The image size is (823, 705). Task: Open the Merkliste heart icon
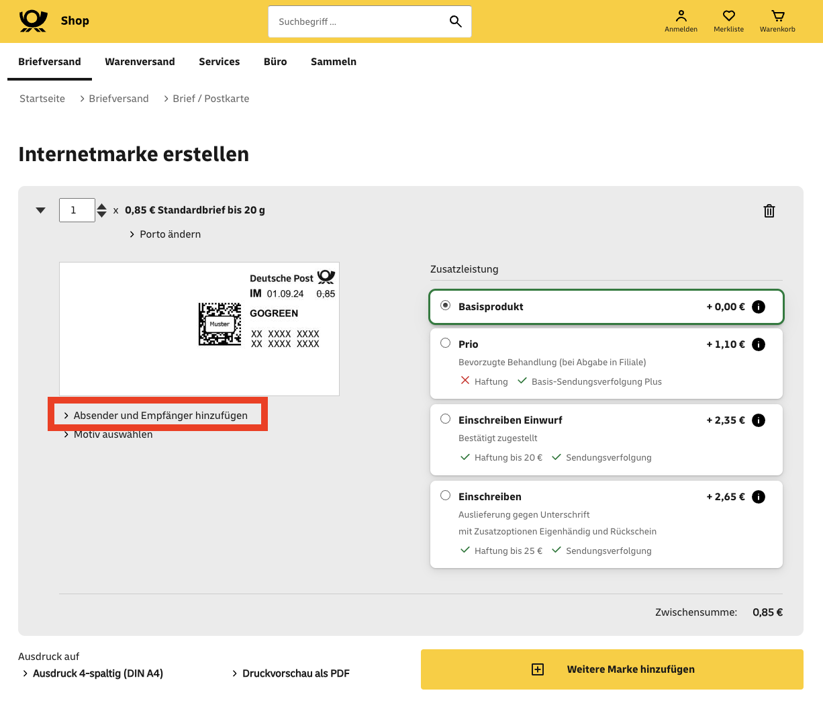point(728,21)
